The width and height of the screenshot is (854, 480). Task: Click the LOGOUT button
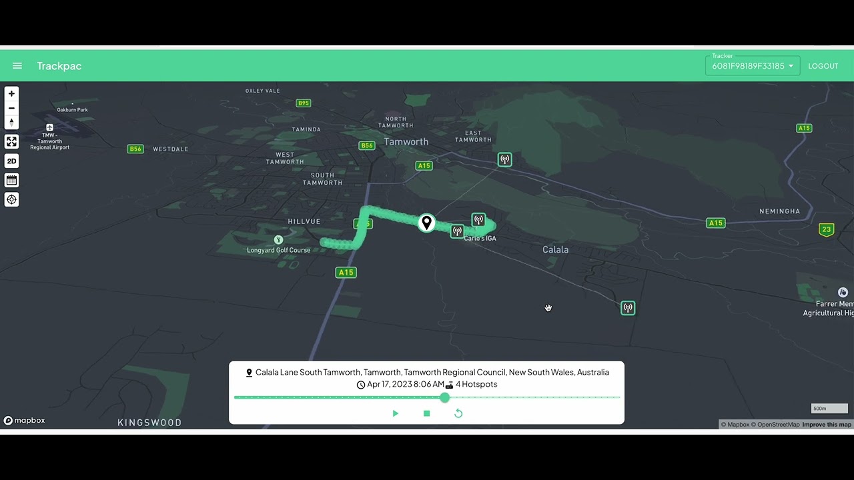tap(823, 66)
